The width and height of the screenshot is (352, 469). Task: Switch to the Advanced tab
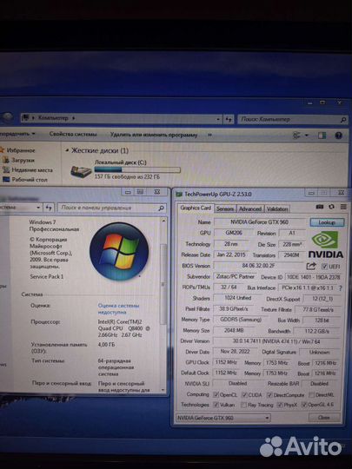[x=250, y=208]
